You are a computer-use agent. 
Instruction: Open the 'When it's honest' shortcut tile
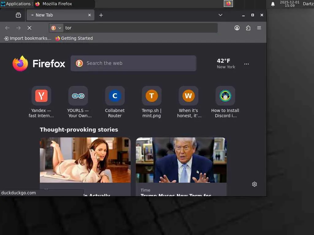pyautogui.click(x=189, y=102)
